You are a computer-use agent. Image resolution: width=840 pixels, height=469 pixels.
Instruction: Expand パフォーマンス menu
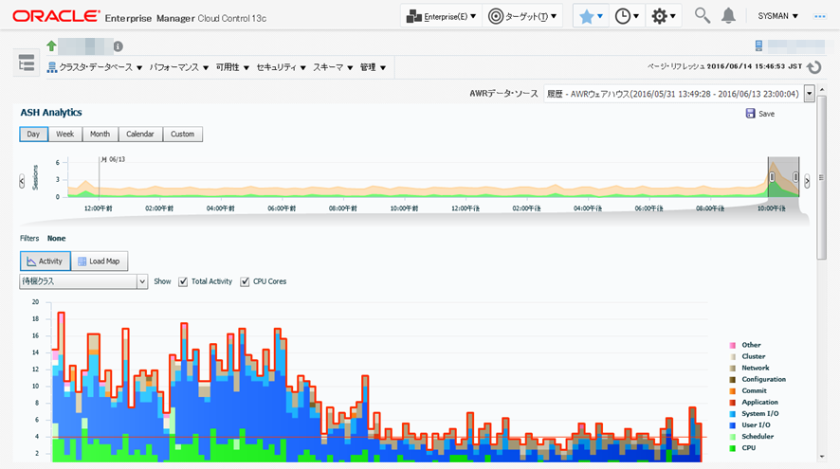(x=179, y=67)
